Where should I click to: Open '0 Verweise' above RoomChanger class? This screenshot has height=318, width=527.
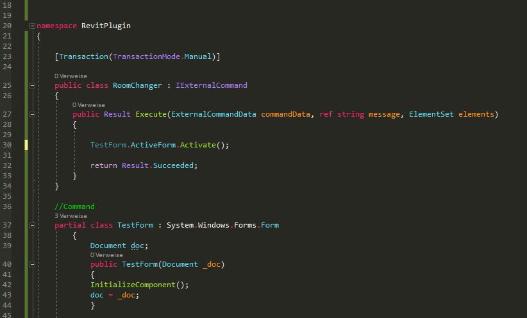pyautogui.click(x=71, y=76)
